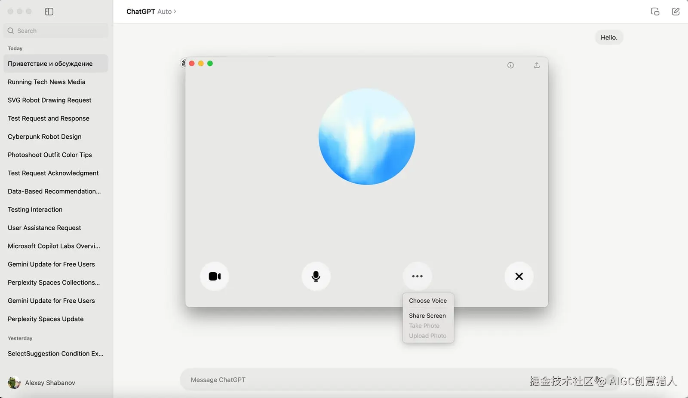Open Data-Based Recommendation chat
Viewport: 688px width, 398px height.
(56, 191)
